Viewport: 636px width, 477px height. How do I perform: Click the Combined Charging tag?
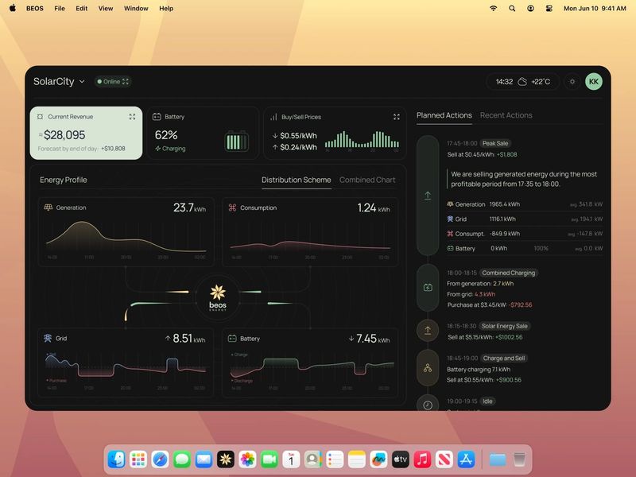508,273
